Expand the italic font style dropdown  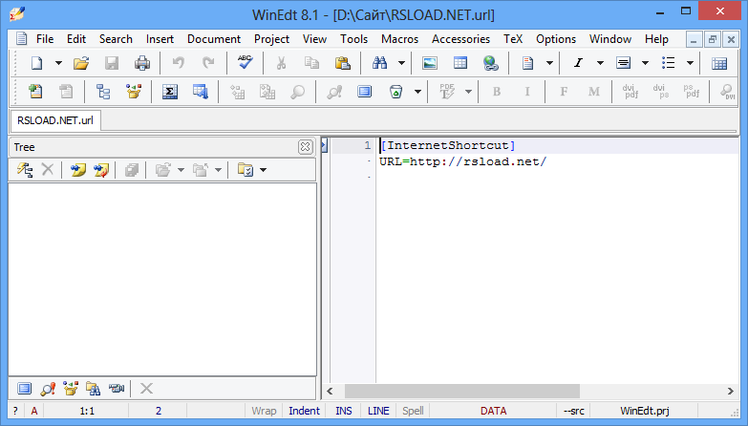(x=600, y=63)
